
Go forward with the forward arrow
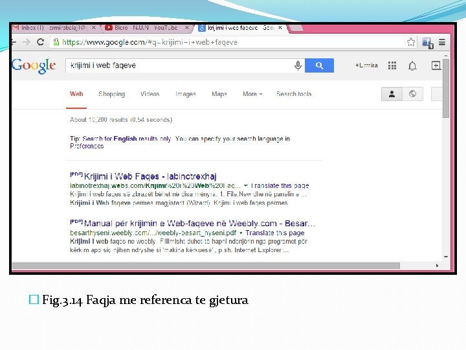27,42
